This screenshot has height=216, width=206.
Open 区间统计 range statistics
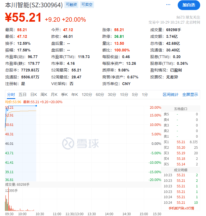(171, 95)
